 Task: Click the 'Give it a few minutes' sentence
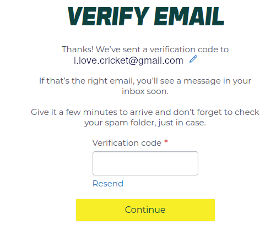click(145, 112)
